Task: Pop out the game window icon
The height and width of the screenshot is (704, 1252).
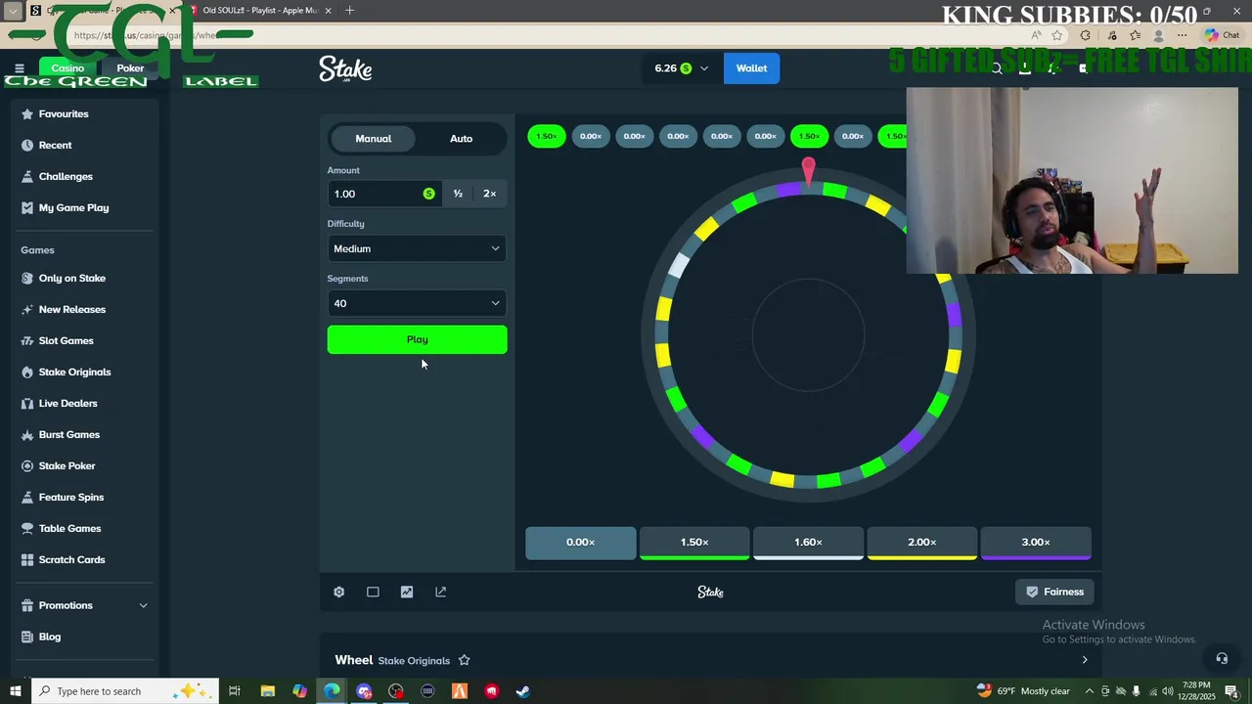Action: pyautogui.click(x=440, y=592)
